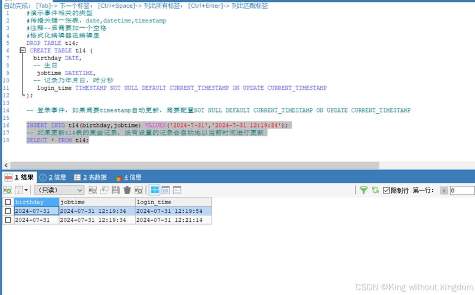Viewport: 475px width, 295px height.
Task: Open the 1 结果 tab
Action: [x=19, y=178]
